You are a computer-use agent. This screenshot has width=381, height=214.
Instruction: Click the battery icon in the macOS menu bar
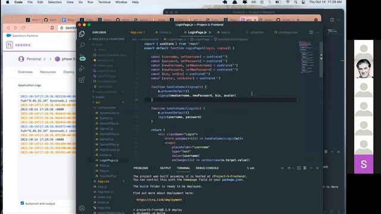coord(278,2)
